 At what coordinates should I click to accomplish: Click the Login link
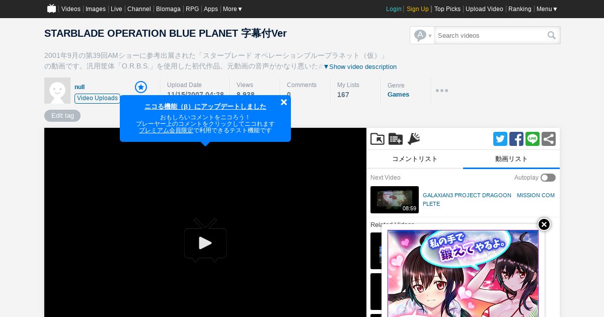[x=394, y=9]
